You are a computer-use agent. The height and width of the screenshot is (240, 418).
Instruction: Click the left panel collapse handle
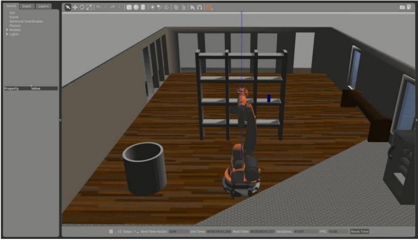[x=60, y=120]
